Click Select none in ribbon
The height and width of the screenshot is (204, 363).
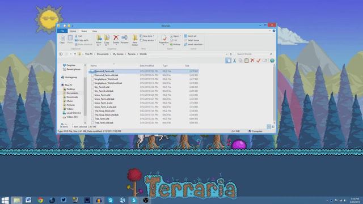pyautogui.click(x=191, y=40)
